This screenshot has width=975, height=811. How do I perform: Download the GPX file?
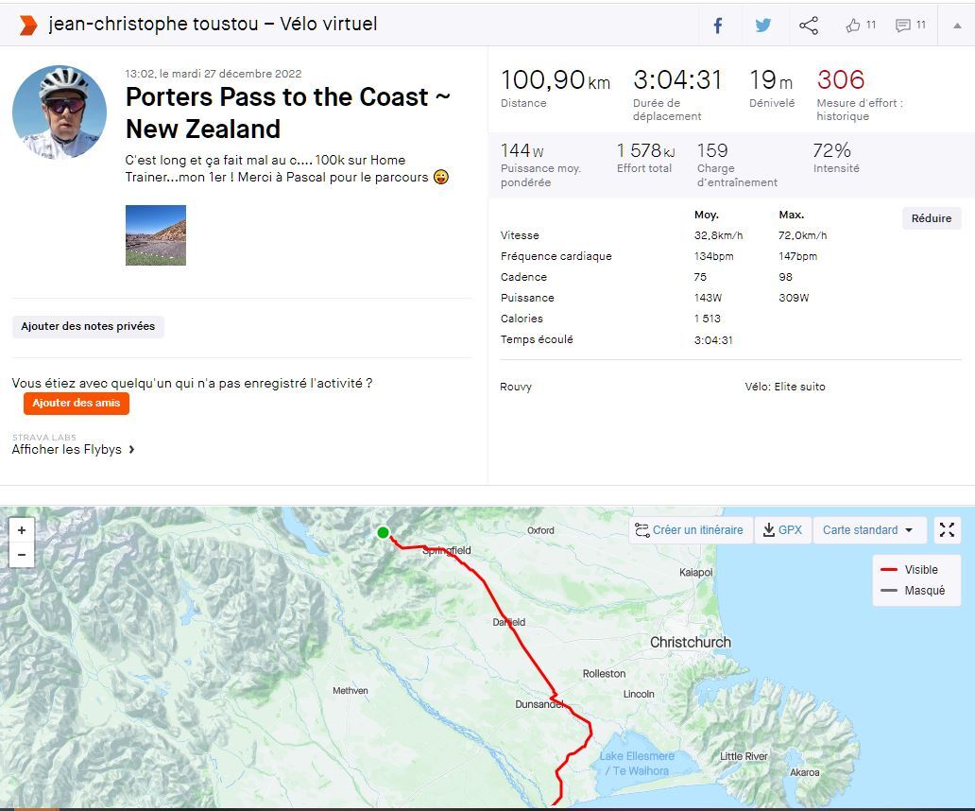tap(782, 530)
